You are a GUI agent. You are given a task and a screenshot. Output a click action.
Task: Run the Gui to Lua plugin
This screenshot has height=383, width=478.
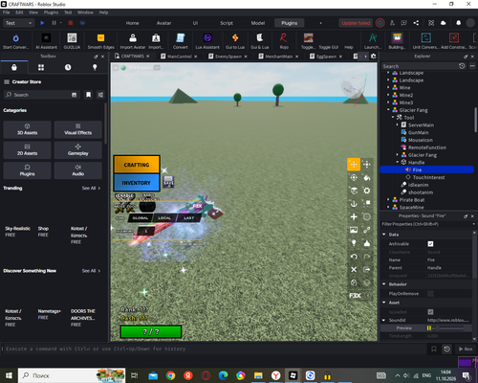tap(235, 41)
